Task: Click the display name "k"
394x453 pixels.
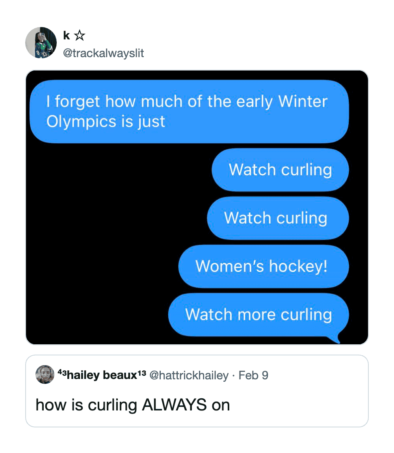Action: 66,36
